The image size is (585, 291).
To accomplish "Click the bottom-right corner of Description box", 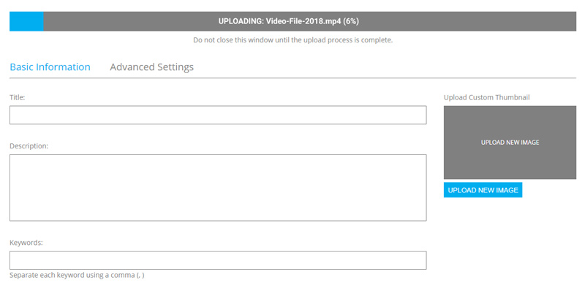I will (425, 219).
